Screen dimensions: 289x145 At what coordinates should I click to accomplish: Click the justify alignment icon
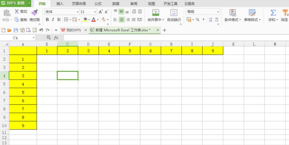(134, 19)
